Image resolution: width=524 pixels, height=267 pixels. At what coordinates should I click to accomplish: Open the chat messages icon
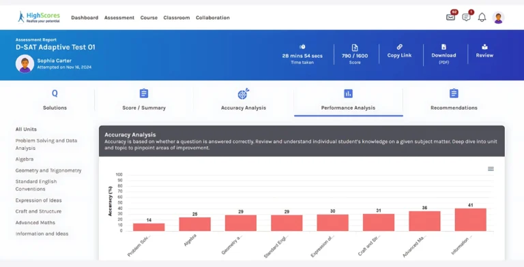[466, 17]
